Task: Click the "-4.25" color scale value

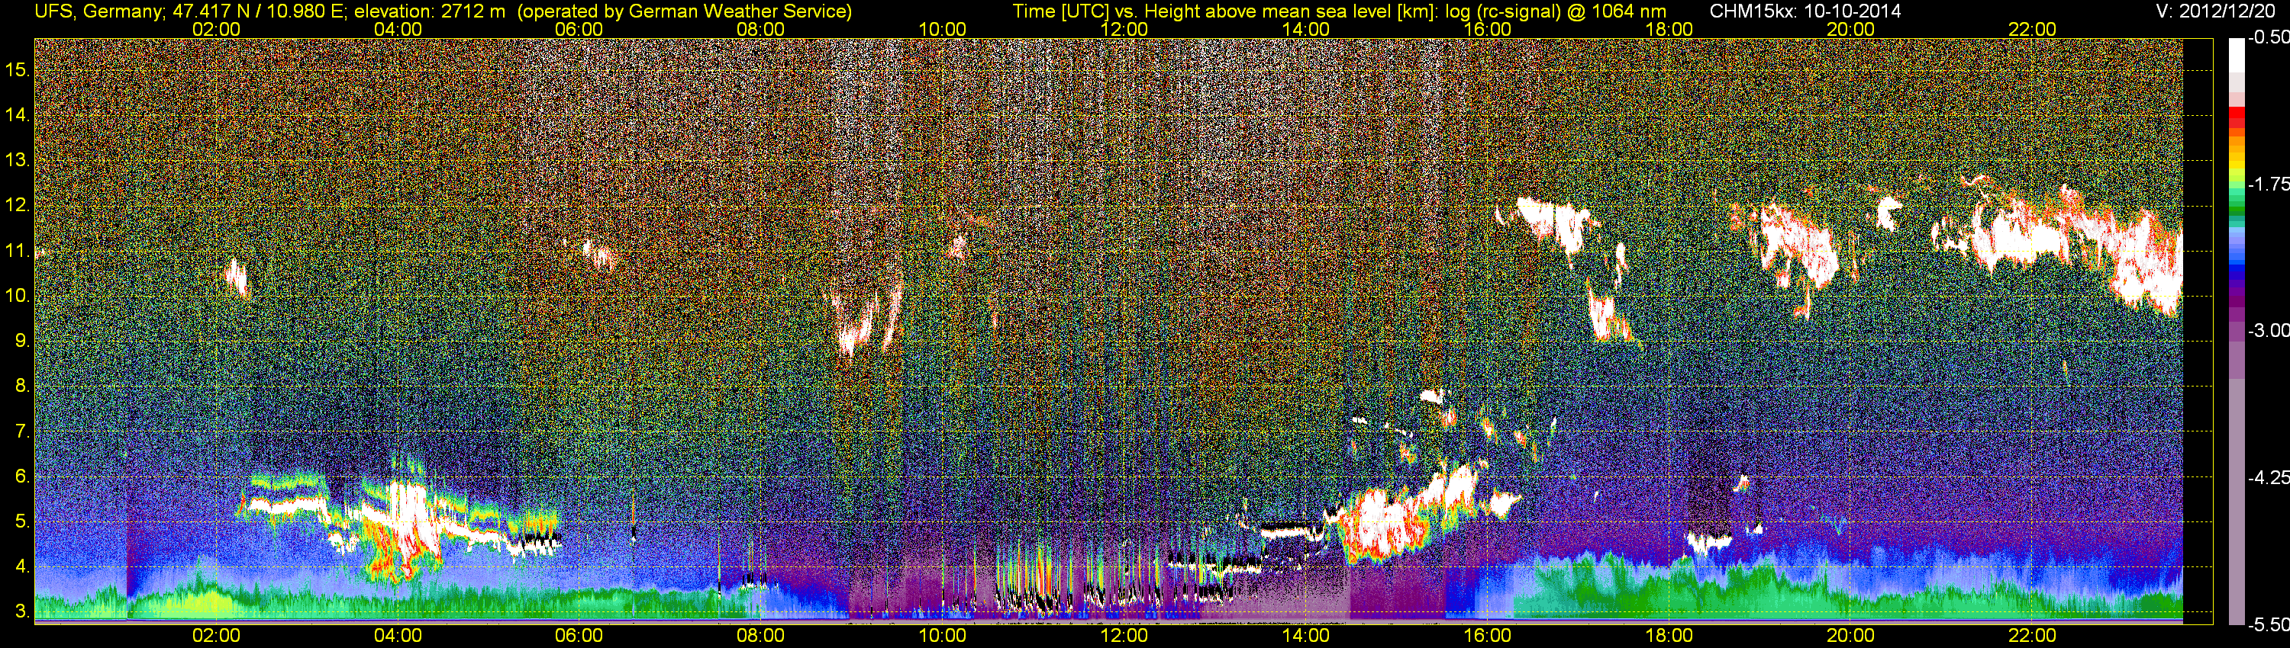Action: pos(2268,477)
